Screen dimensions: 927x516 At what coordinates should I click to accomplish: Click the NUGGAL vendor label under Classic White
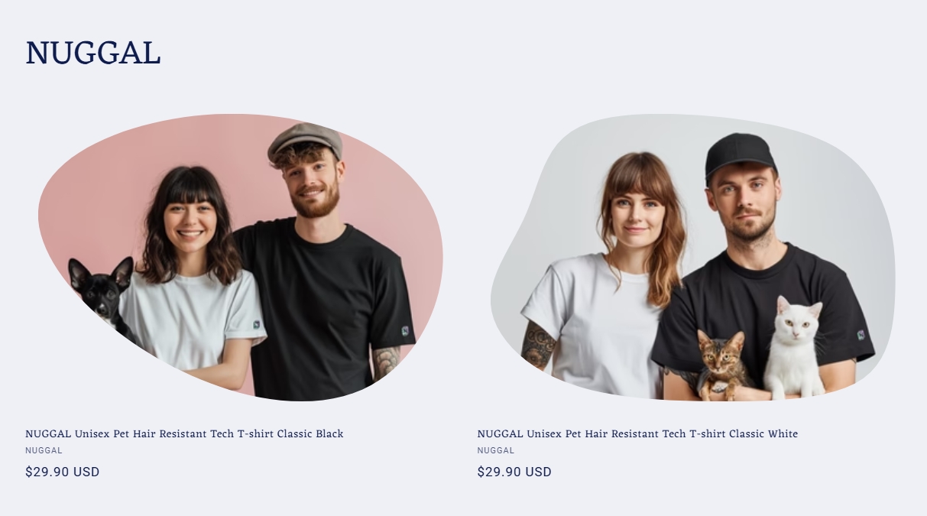[x=496, y=450]
